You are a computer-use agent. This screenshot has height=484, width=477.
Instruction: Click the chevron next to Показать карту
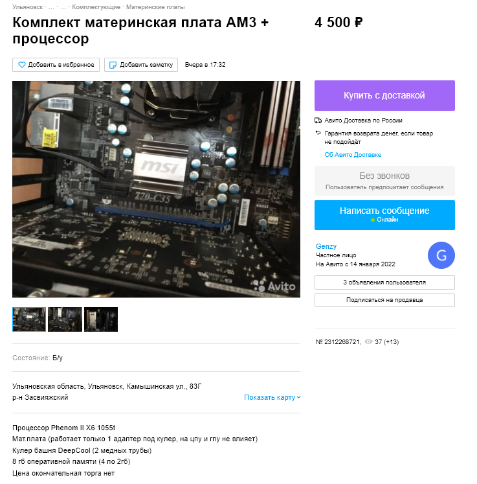click(298, 398)
